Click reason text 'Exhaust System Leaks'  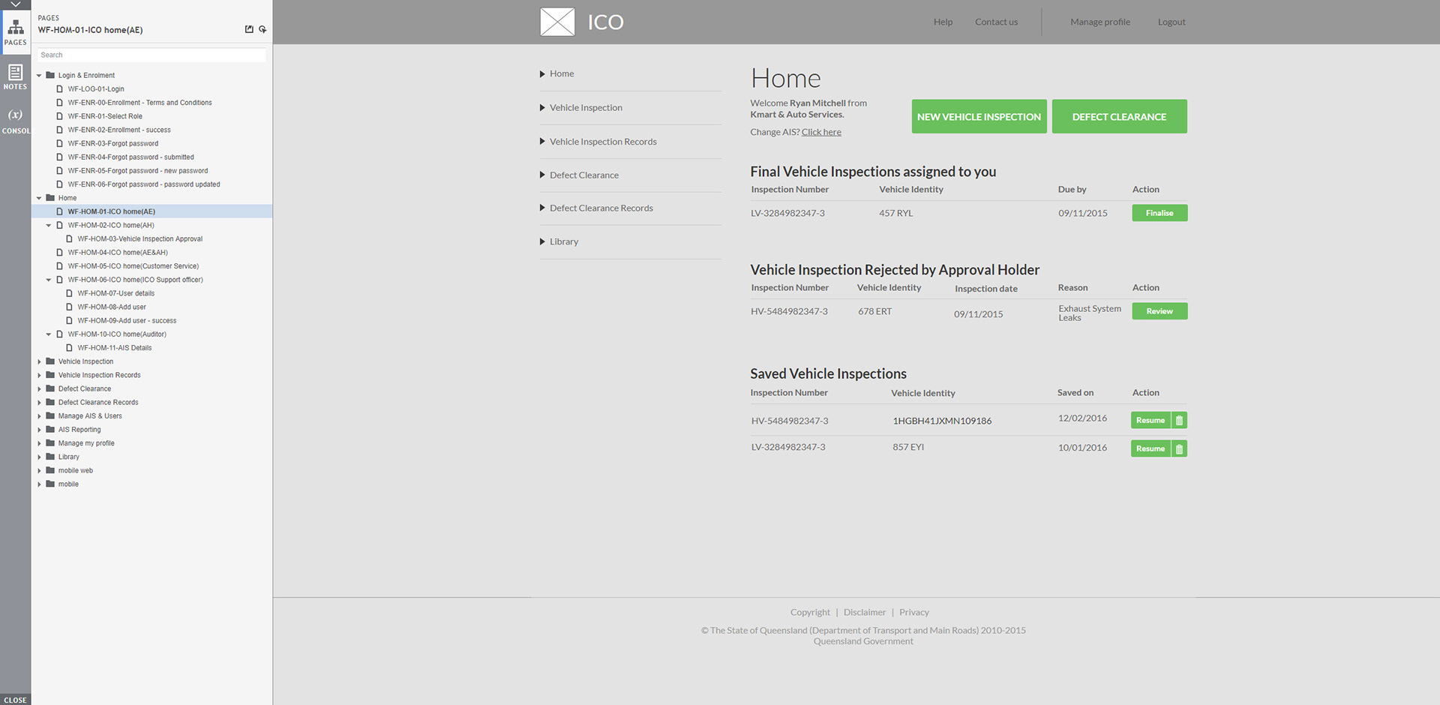pos(1090,313)
